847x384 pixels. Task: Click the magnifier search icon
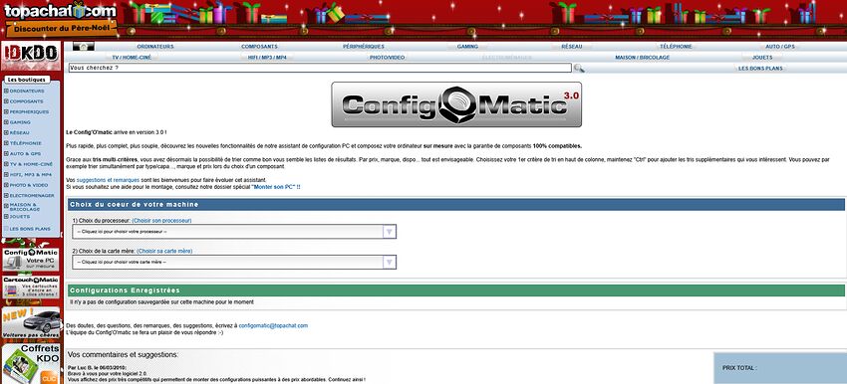(579, 68)
